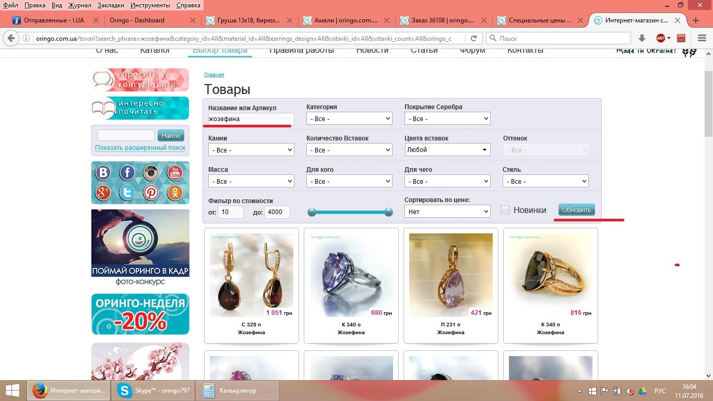Open Odnoklassniki social icon
713x401 pixels.
[175, 193]
